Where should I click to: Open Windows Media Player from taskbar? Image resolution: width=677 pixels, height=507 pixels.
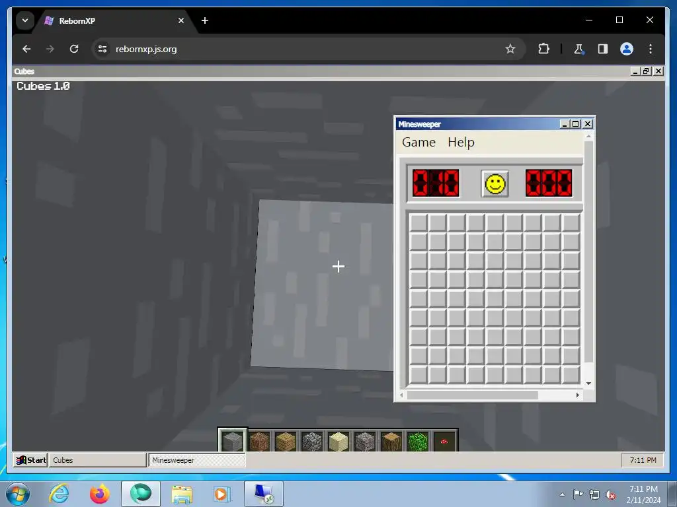[x=222, y=494]
